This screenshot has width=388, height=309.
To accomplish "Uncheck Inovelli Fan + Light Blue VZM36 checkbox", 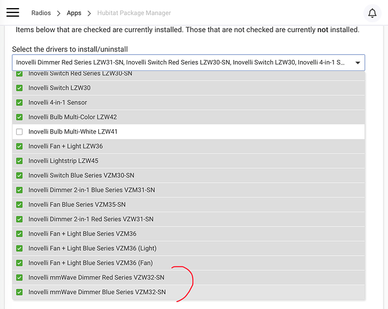I will (19, 234).
